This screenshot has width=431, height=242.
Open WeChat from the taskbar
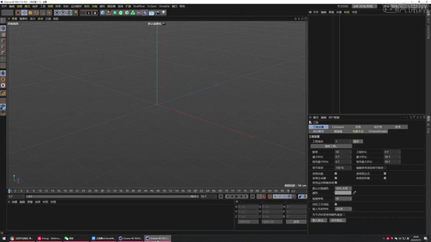click(69, 238)
